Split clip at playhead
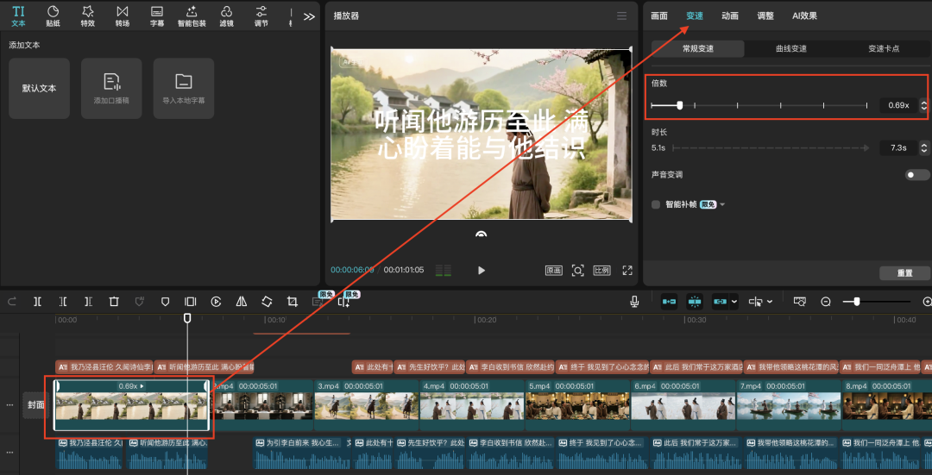Viewport: 932px width, 475px height. [x=37, y=302]
